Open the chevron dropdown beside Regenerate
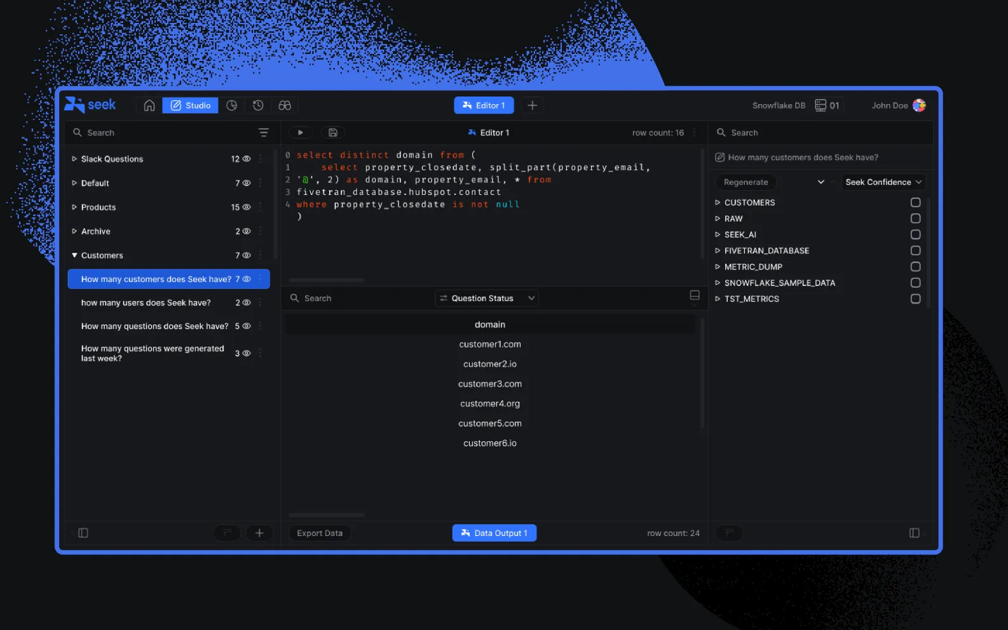The height and width of the screenshot is (630, 1008). tap(821, 182)
